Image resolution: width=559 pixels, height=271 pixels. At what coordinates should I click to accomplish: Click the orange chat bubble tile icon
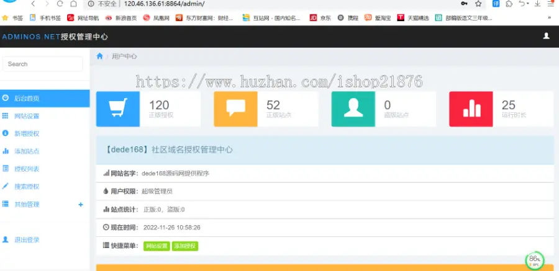(x=235, y=109)
